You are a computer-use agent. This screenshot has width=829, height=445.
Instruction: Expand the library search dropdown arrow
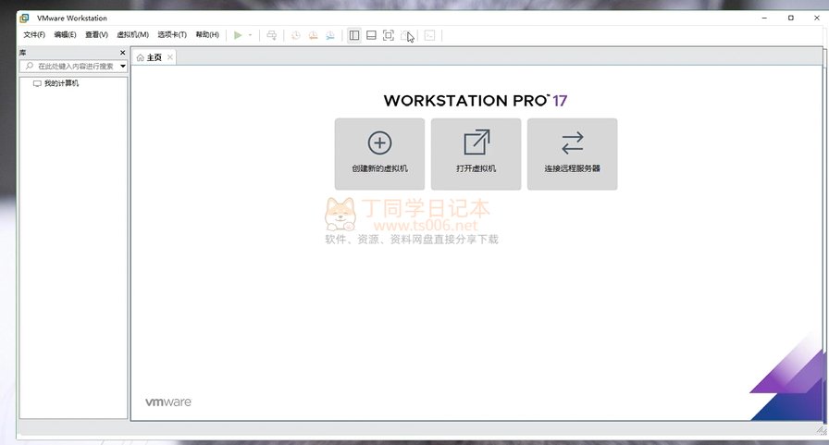coord(123,66)
